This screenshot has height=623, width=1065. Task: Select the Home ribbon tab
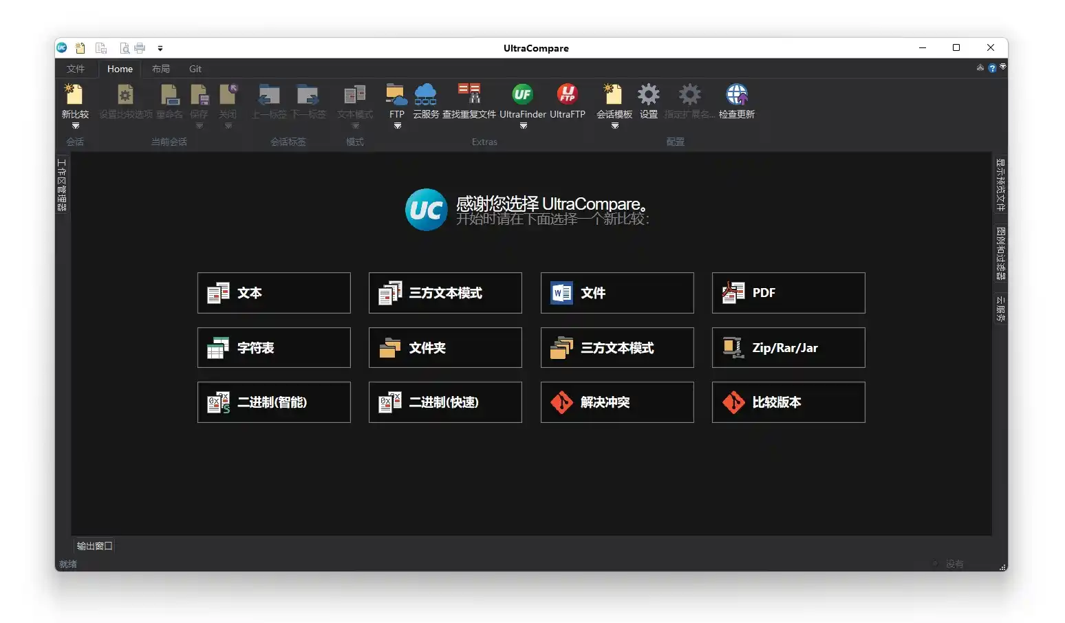tap(120, 69)
